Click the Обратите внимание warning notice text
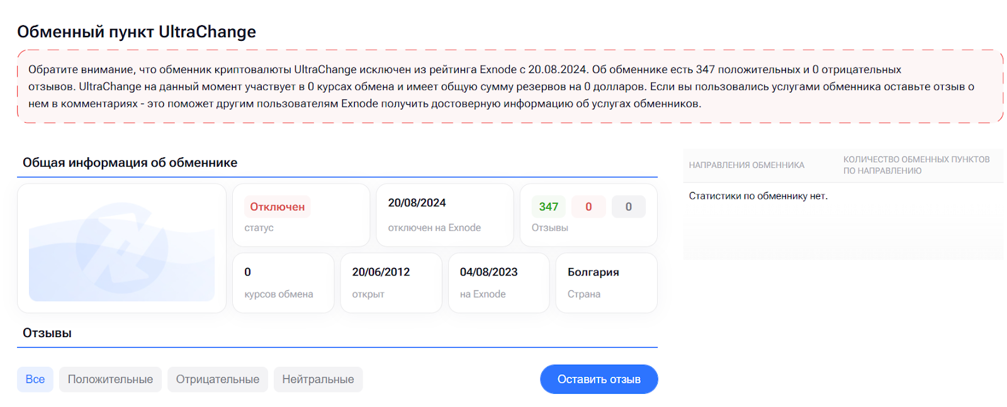1007x407 pixels. coord(501,87)
